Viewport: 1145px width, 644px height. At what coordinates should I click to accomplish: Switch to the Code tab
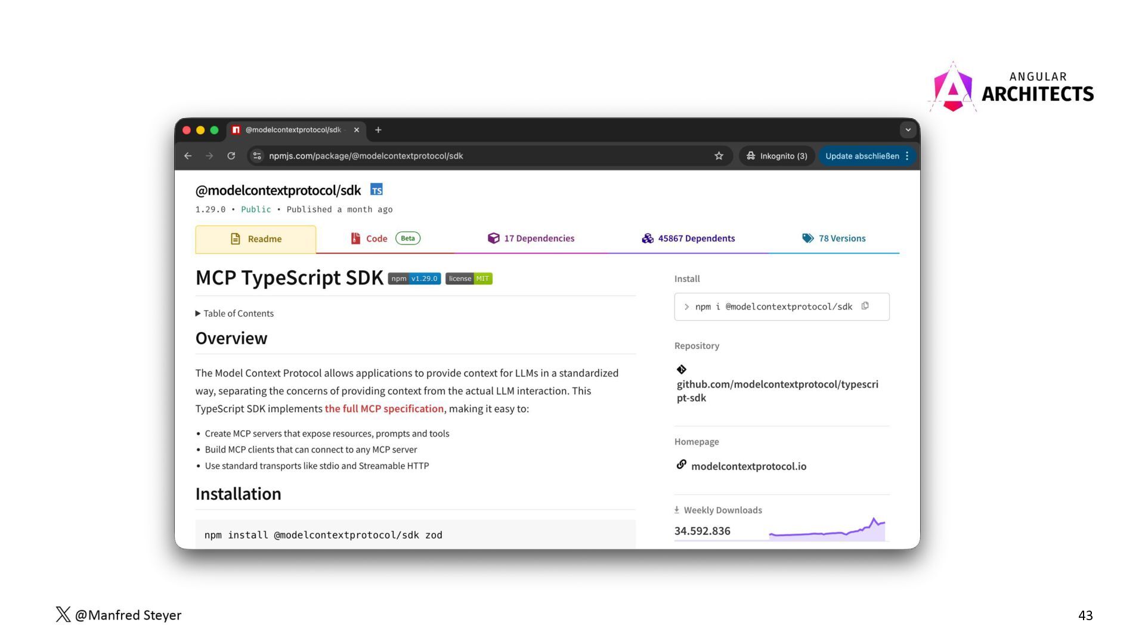click(x=385, y=239)
